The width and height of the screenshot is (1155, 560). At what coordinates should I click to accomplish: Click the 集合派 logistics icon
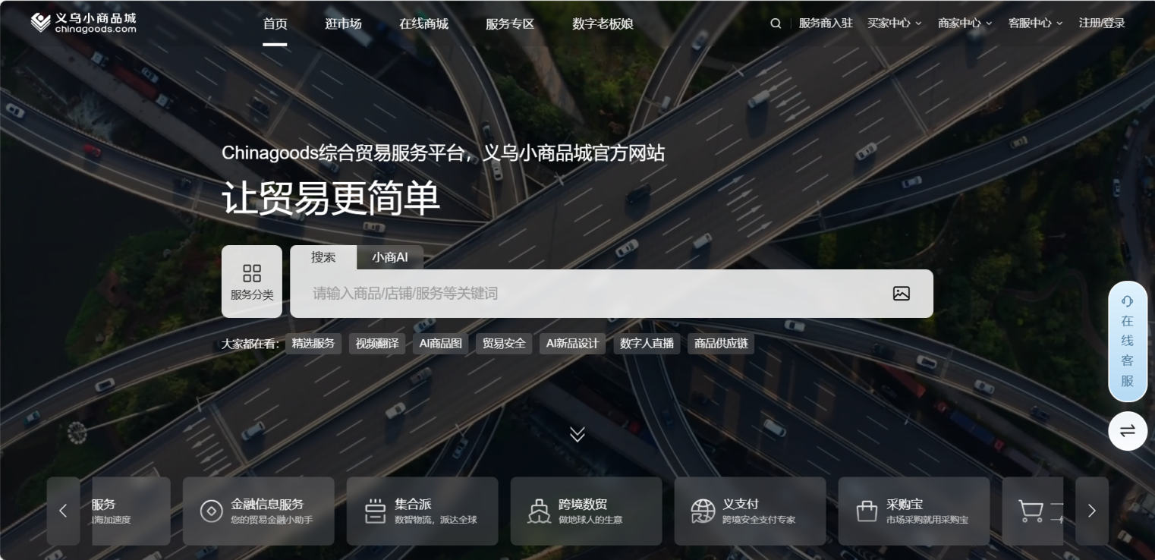click(x=376, y=511)
